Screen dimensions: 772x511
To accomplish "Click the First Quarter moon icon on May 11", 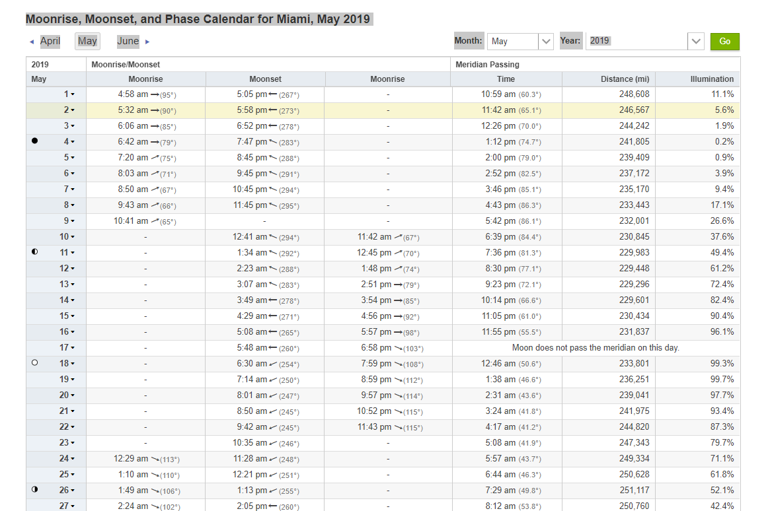I will 35,252.
